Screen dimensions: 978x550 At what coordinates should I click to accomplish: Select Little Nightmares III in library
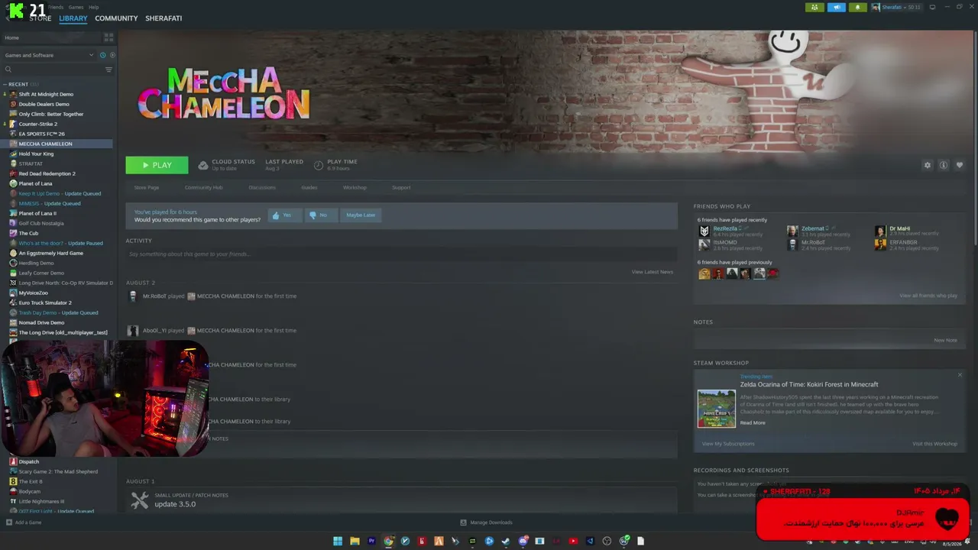point(41,501)
